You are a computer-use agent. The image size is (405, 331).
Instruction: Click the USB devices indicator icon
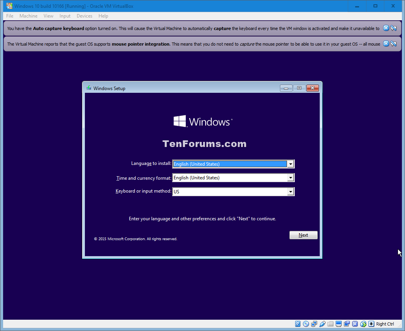[322, 324]
